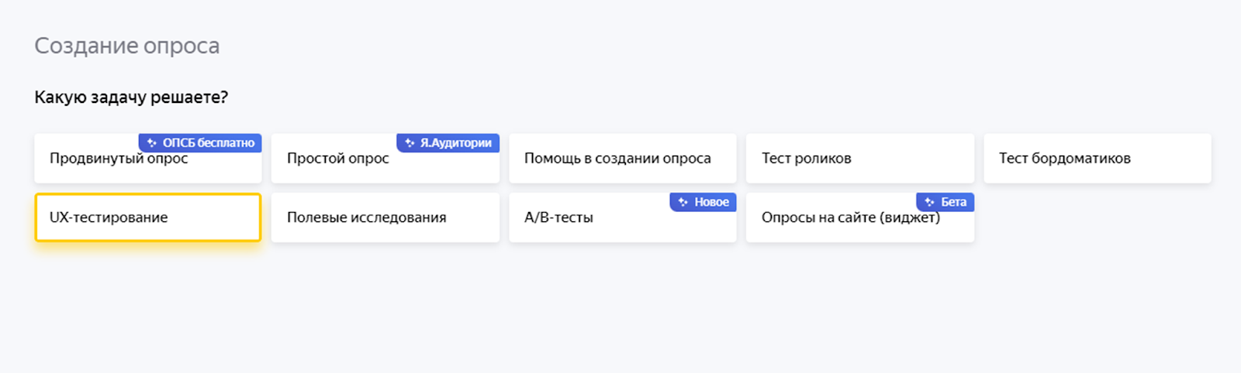Screen dimensions: 1241x373
Task: Click sparkle icon in Новое badge
Action: 683,202
